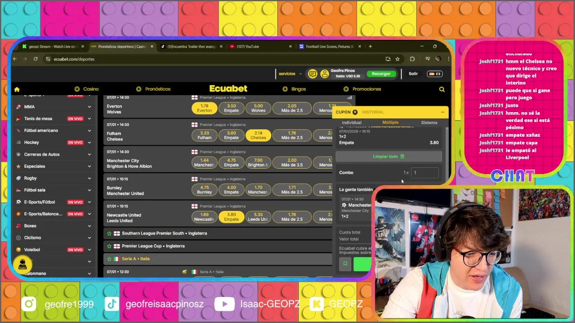
Task: Select Wolves 5.00 odds
Action: click(258, 108)
